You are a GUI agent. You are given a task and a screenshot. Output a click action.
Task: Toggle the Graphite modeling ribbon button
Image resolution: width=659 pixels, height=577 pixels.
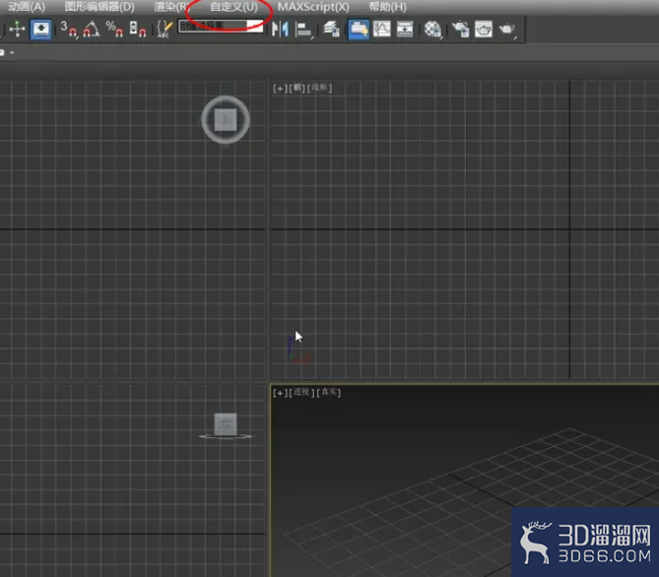[x=359, y=29]
